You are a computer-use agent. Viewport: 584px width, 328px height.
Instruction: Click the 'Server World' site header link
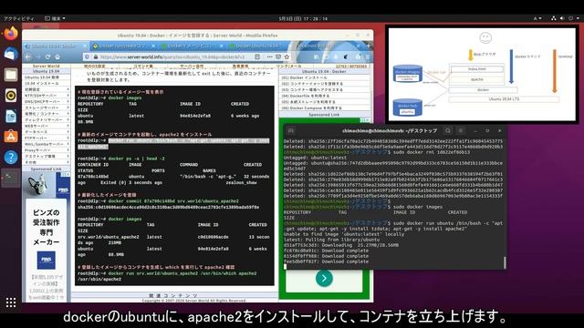[x=46, y=66]
